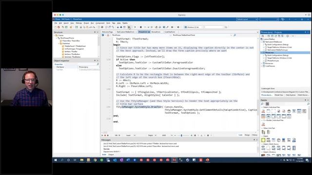The image size is (312, 175).
Task: Pin the Object Inspector panel using its pin icon
Action: point(95,60)
